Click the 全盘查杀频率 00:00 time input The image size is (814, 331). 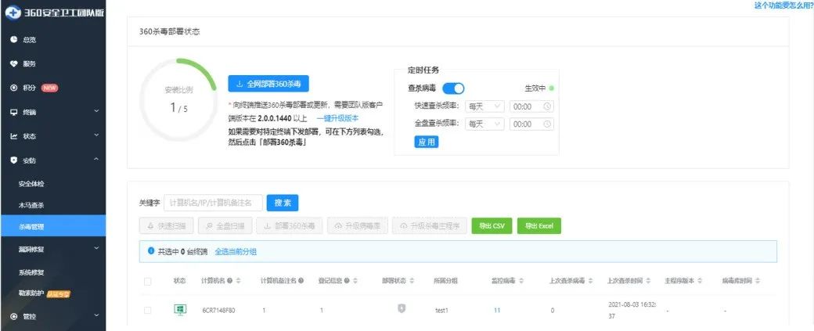pos(531,124)
